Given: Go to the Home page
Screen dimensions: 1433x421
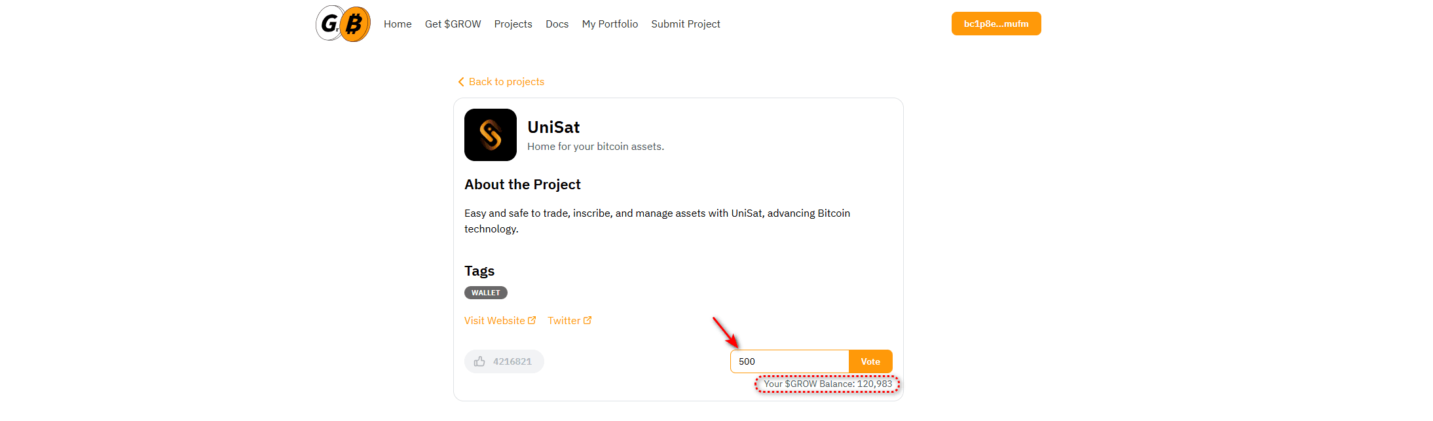Looking at the screenshot, I should click(398, 24).
